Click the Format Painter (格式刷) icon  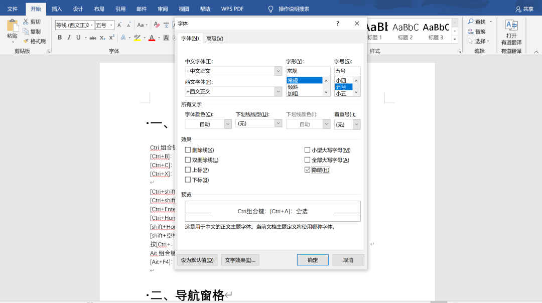pos(26,41)
